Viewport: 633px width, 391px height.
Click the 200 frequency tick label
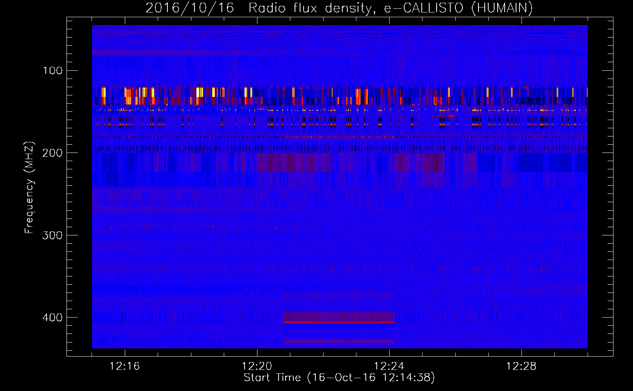(x=52, y=153)
